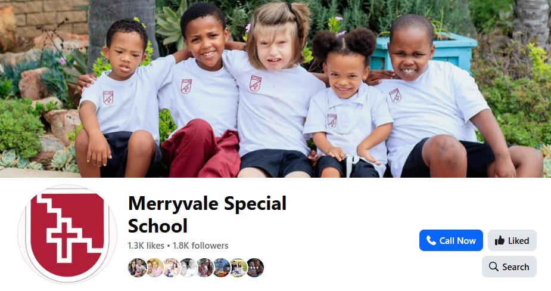
Task: Toggle the Liked button to unlike page
Action: click(512, 240)
